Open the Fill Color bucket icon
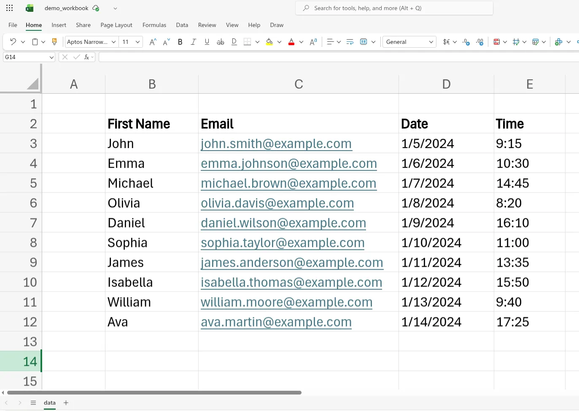The height and width of the screenshot is (411, 579). [269, 42]
